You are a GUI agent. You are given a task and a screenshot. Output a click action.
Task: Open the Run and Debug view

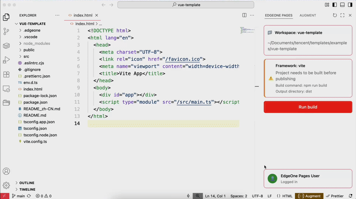(x=6, y=60)
